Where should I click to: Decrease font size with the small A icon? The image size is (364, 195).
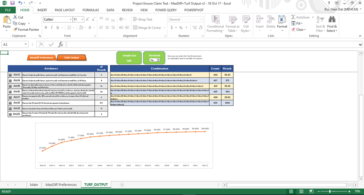(x=93, y=20)
